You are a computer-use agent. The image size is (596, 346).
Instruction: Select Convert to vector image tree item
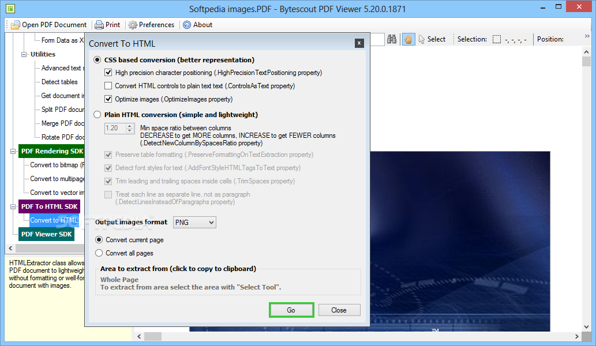pos(57,193)
